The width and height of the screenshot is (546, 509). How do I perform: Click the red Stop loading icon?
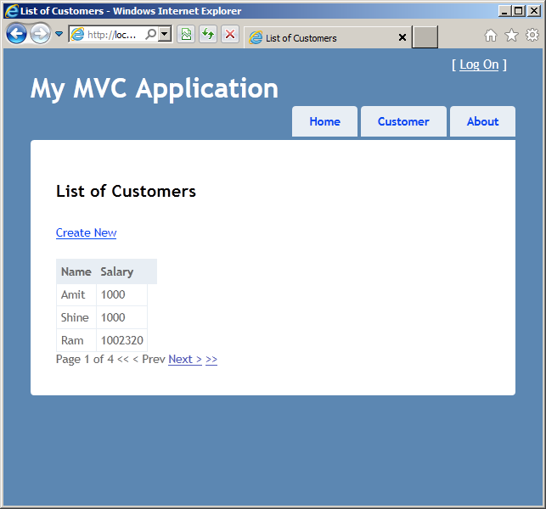pos(230,34)
